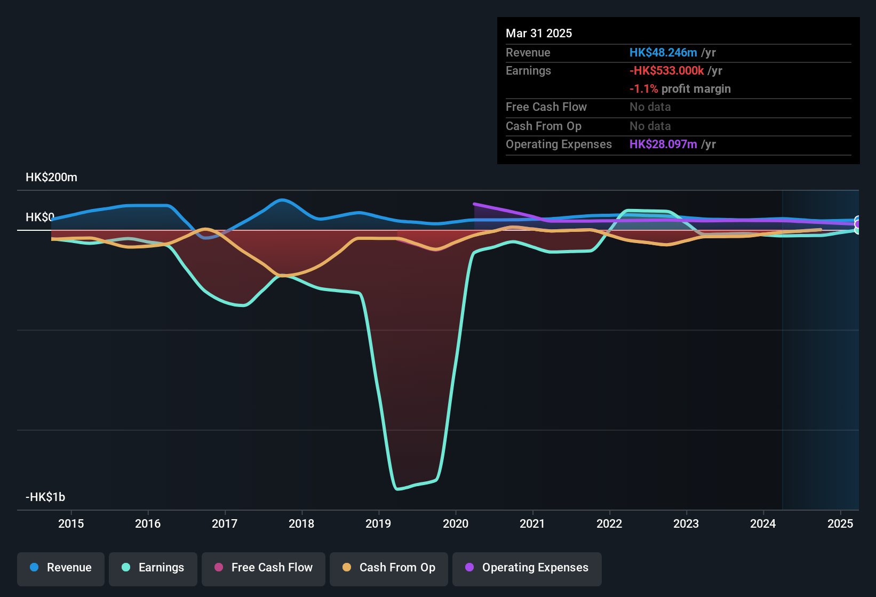Click the Operating Expenses row label in tooltip
Screen dimensions: 876x597
559,144
